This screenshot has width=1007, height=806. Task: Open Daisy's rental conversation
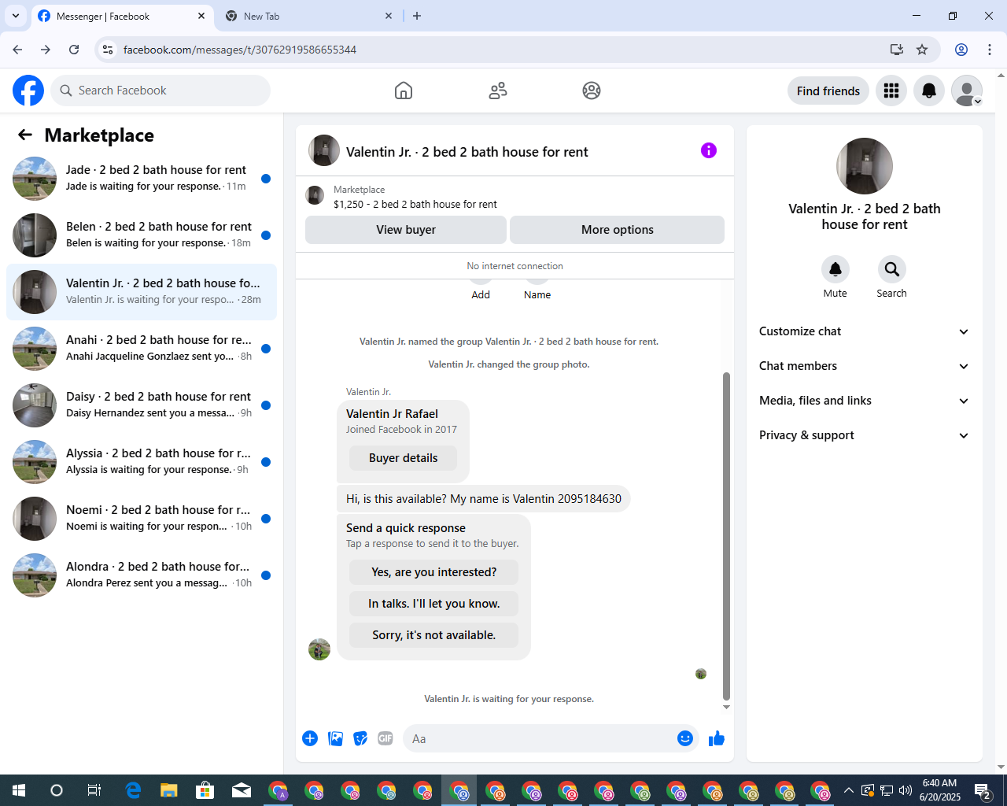click(x=142, y=405)
